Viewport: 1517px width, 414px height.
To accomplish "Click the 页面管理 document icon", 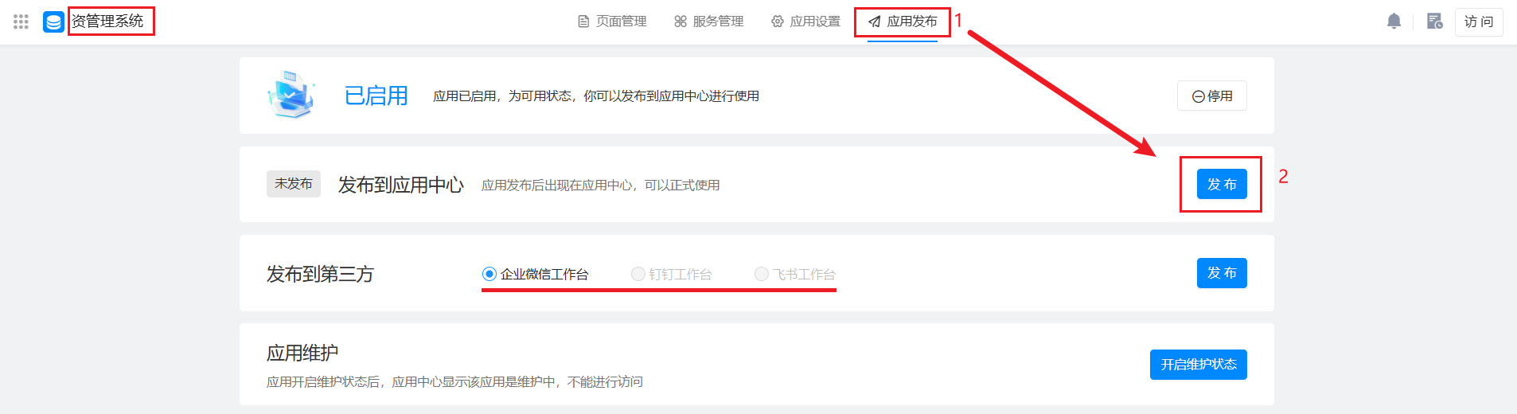I will [x=583, y=21].
